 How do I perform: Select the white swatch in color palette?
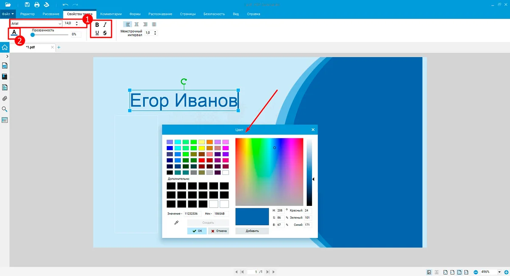coord(225,172)
